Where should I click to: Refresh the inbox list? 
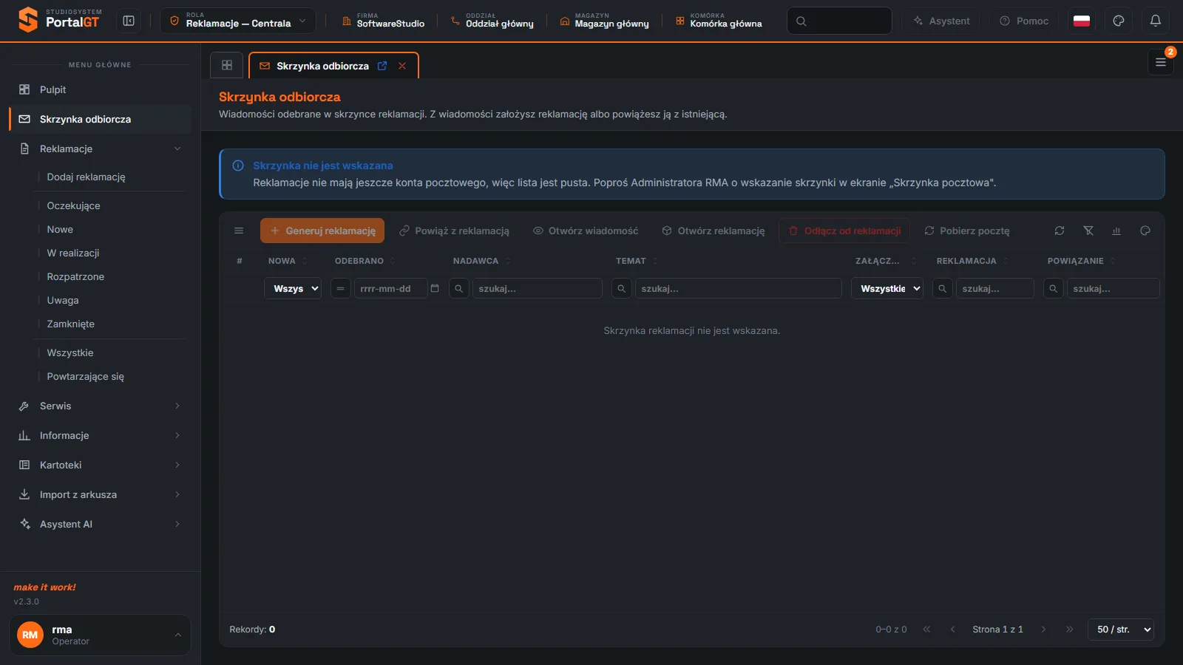click(x=1060, y=231)
